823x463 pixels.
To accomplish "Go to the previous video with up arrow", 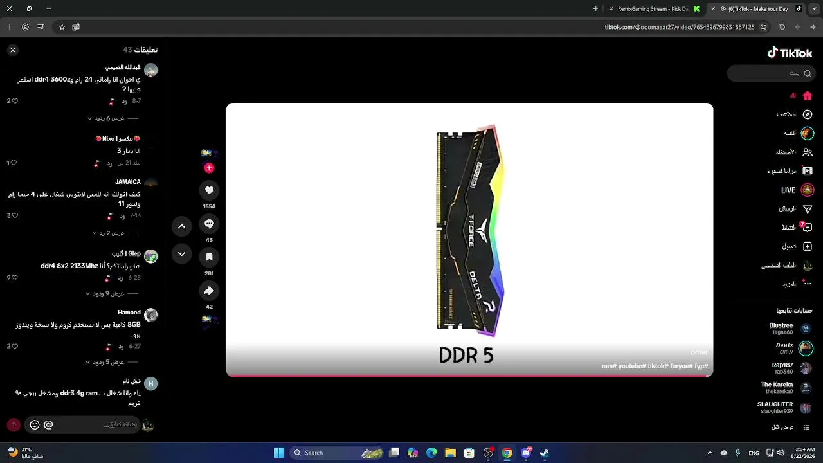I will pyautogui.click(x=182, y=226).
